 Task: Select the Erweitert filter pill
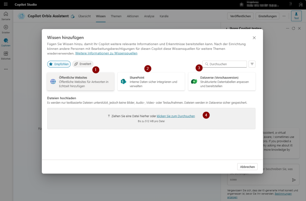point(83,64)
